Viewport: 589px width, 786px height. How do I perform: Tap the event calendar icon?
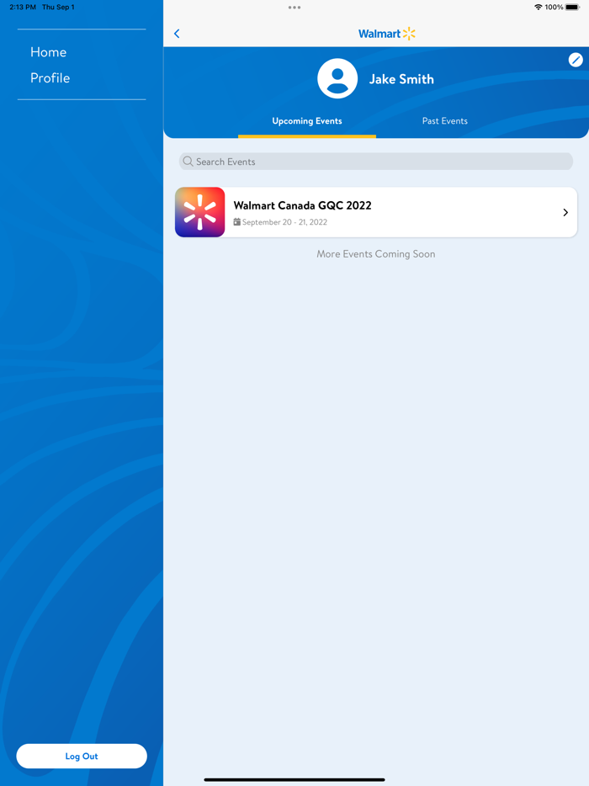pyautogui.click(x=237, y=221)
